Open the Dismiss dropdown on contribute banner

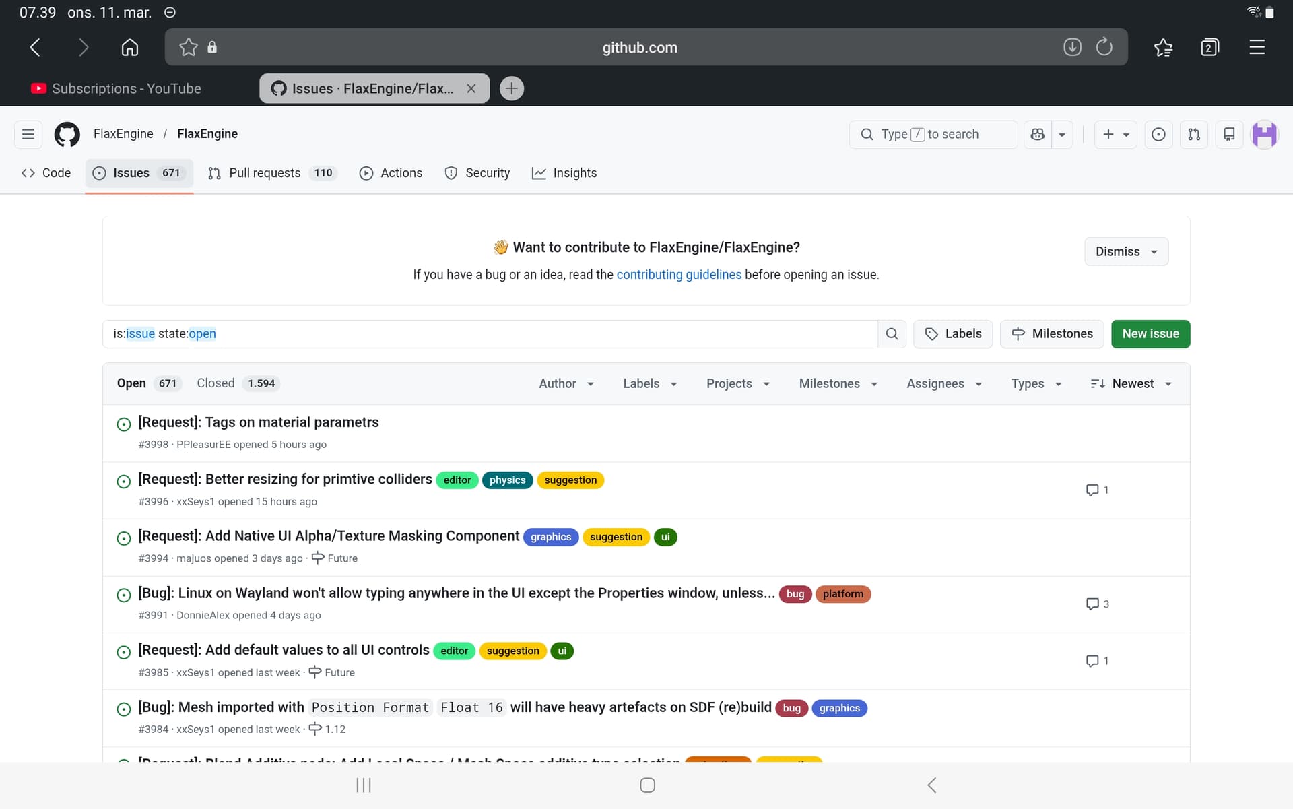(x=1125, y=251)
